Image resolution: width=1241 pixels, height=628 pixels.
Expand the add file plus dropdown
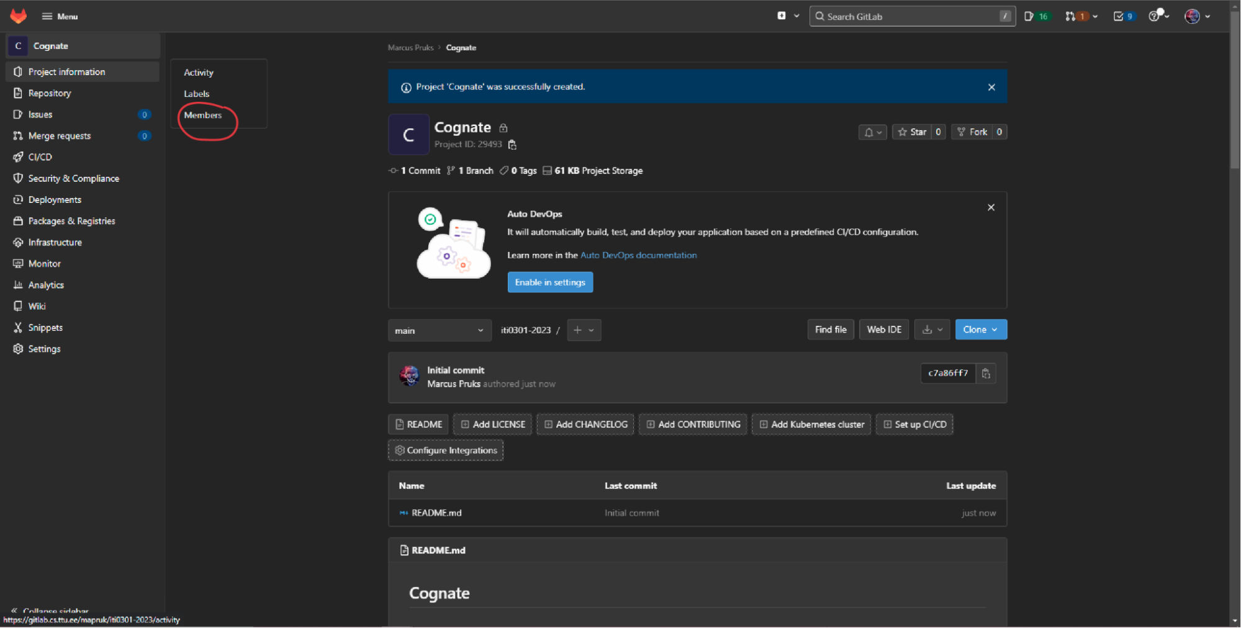[584, 330]
